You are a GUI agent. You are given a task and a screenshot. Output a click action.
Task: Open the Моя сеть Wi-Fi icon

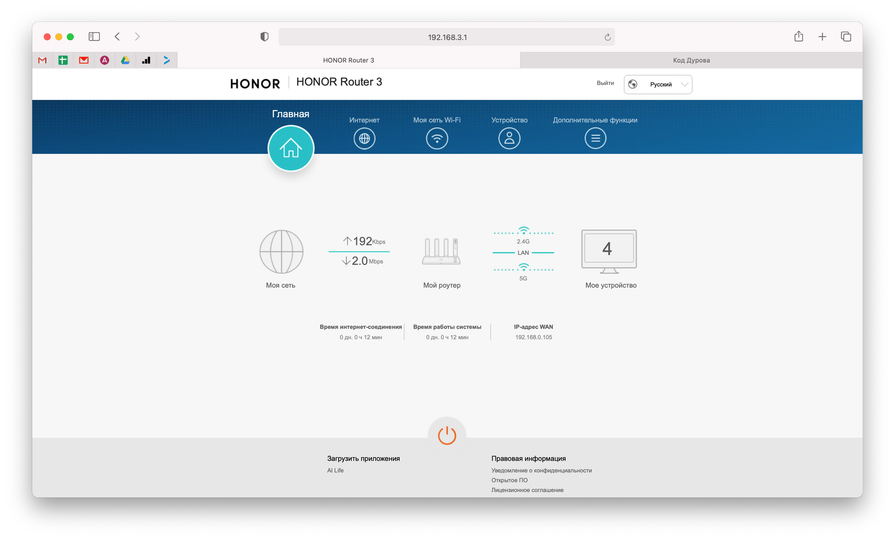[437, 138]
